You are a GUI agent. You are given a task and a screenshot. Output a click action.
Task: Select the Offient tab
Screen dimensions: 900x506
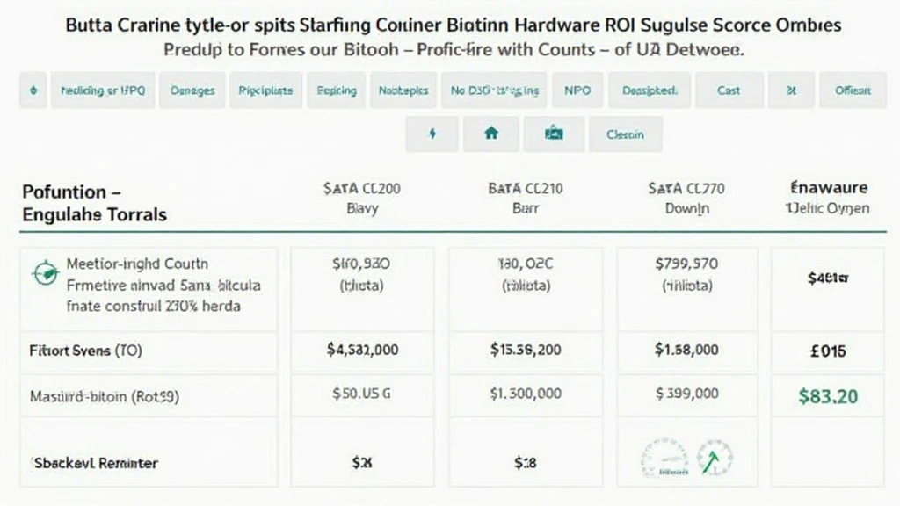(x=853, y=90)
